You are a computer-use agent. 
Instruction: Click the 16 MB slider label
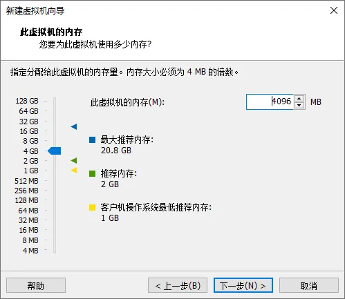click(29, 230)
